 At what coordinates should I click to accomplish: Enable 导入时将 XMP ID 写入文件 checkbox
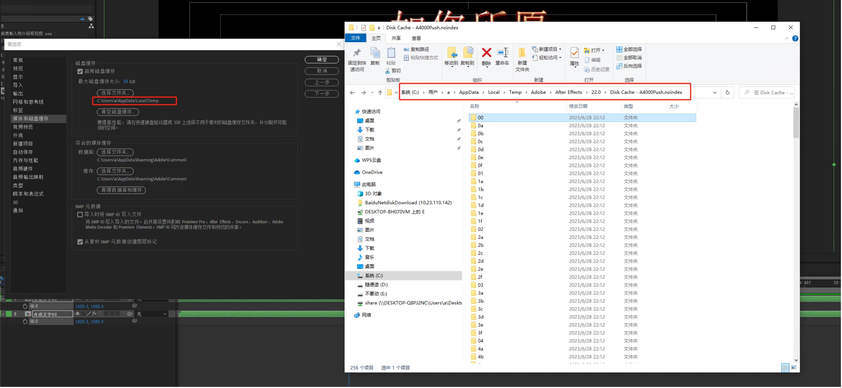tap(80, 214)
